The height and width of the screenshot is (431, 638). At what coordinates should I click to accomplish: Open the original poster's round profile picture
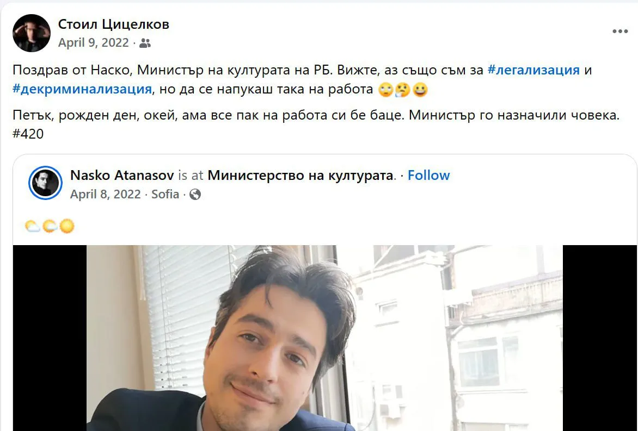32,33
